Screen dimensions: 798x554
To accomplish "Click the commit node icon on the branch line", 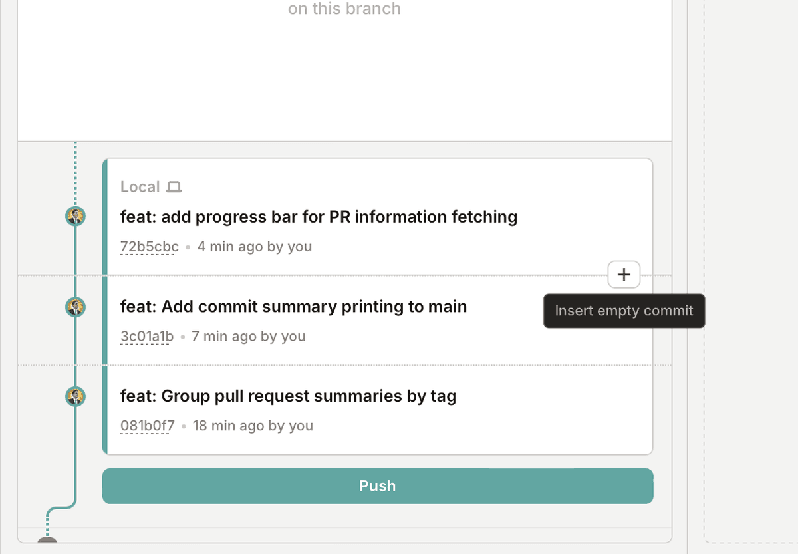I will (x=75, y=216).
